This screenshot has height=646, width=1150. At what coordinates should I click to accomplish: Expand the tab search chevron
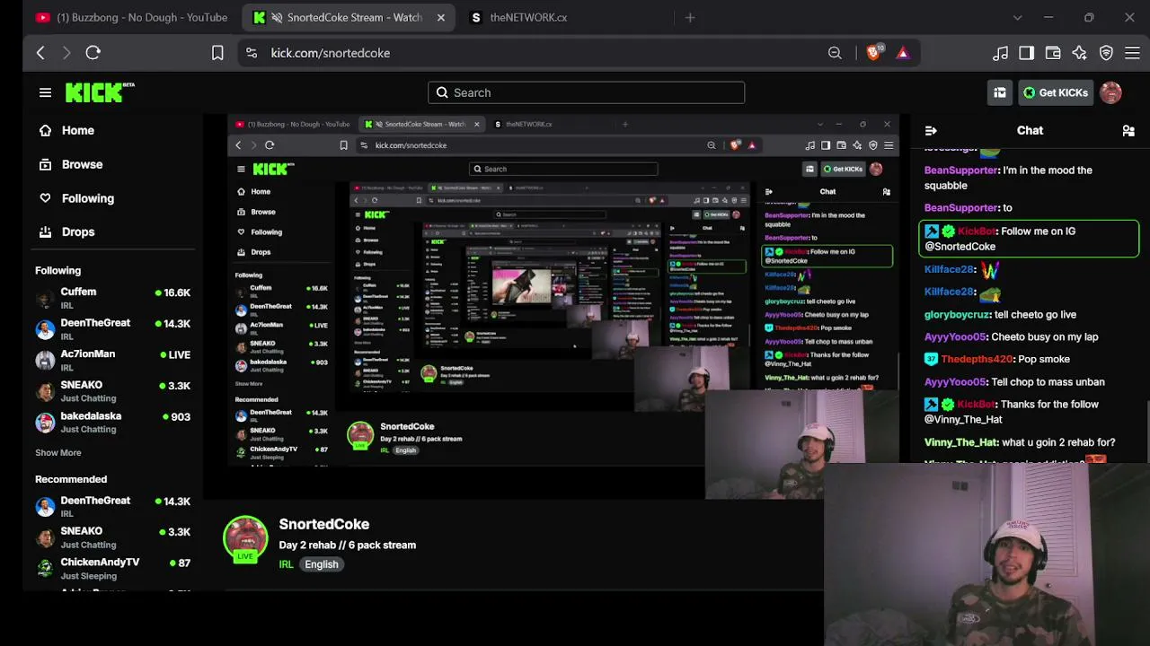point(1017,17)
